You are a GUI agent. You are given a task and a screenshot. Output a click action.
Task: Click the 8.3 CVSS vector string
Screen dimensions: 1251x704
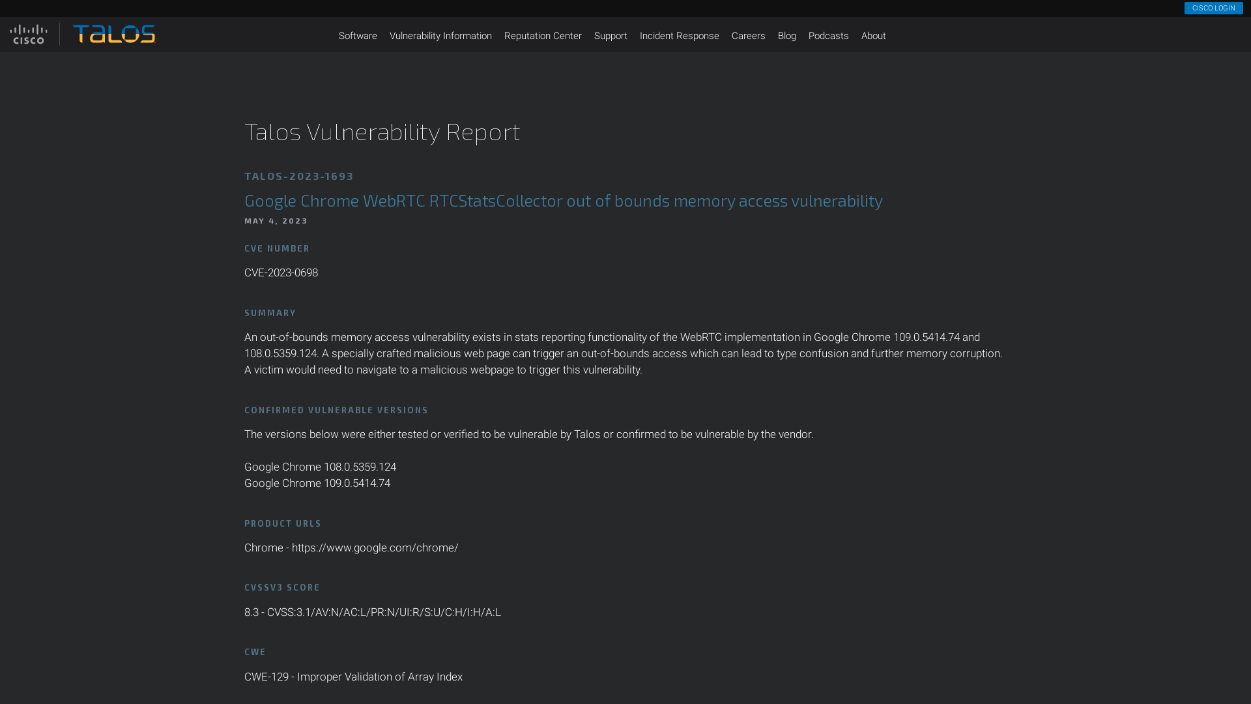coord(373,612)
